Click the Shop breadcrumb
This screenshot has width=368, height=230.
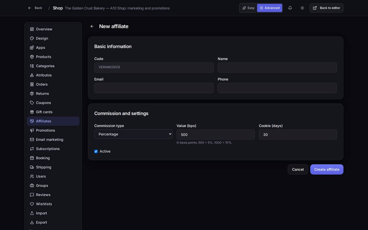tap(58, 8)
